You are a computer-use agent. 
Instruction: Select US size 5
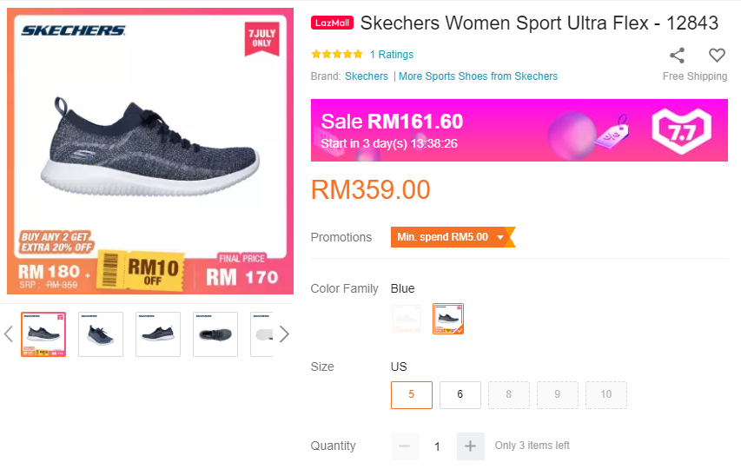412,394
